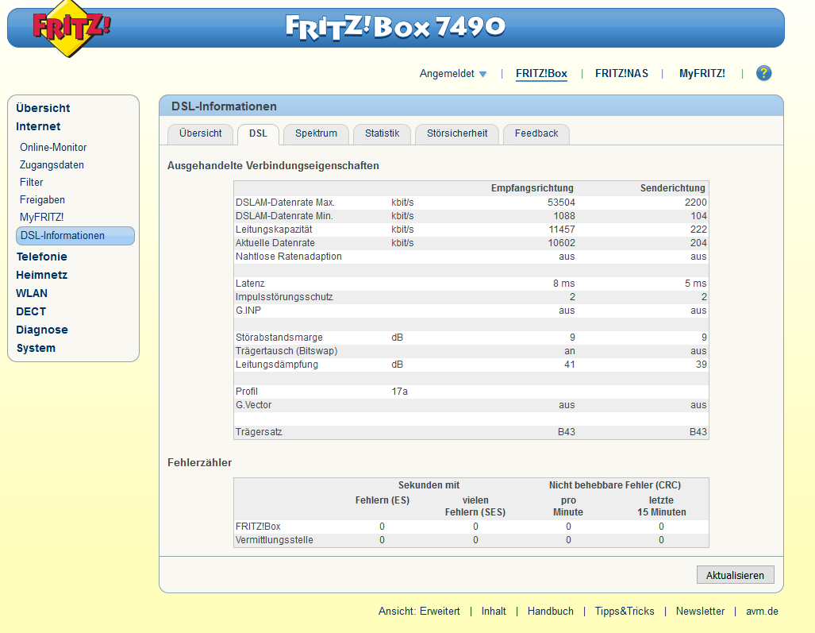Click the Störabstandsmarge row label

[279, 338]
